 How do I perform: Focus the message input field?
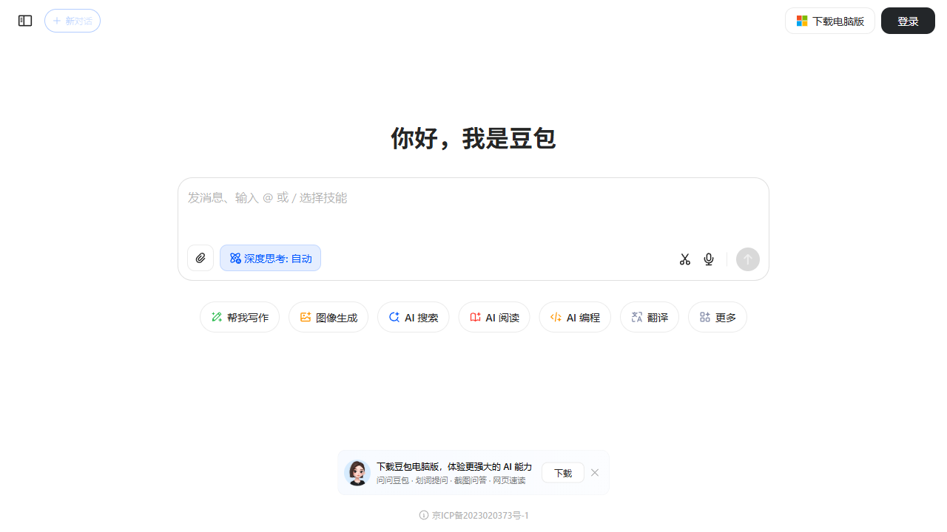[x=473, y=211]
